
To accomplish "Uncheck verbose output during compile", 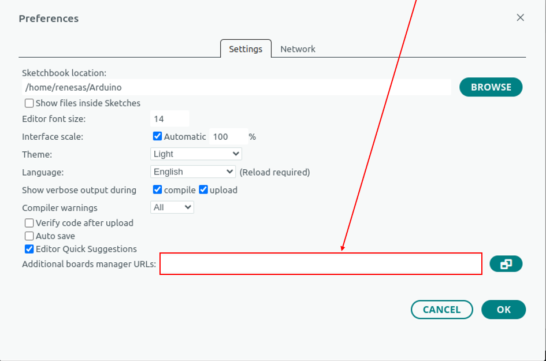I will click(157, 189).
